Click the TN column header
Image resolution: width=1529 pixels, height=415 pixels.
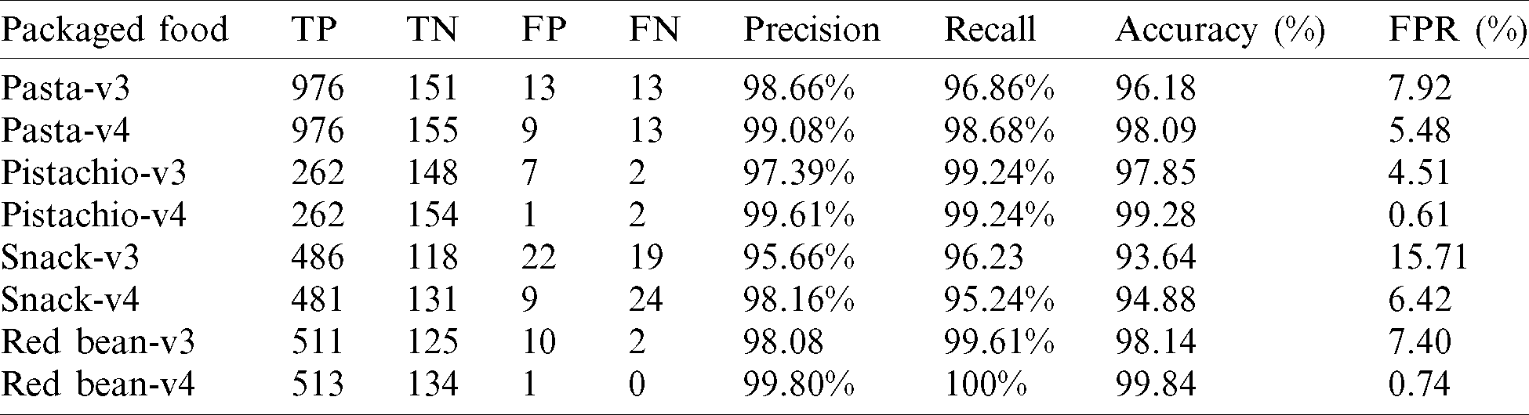[x=432, y=30]
